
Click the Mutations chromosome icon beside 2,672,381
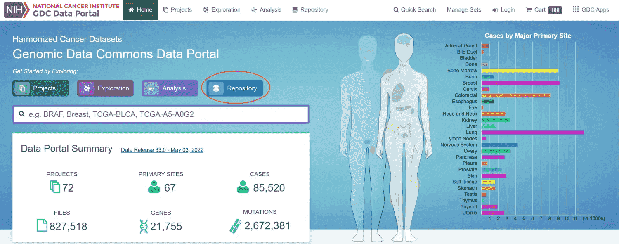(x=236, y=226)
